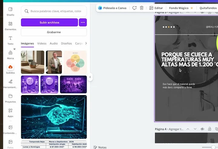
Task: Click the search magnifier icon
Action: tap(26, 11)
